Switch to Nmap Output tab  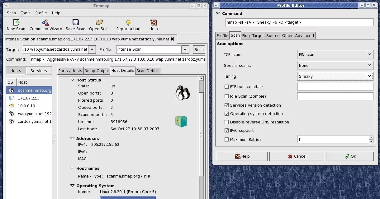pyautogui.click(x=97, y=71)
